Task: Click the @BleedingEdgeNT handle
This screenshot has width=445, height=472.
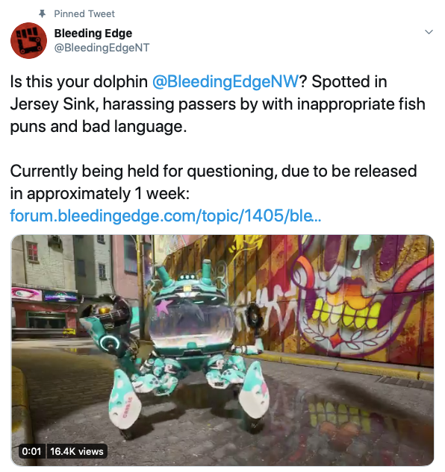Action: pyautogui.click(x=102, y=48)
